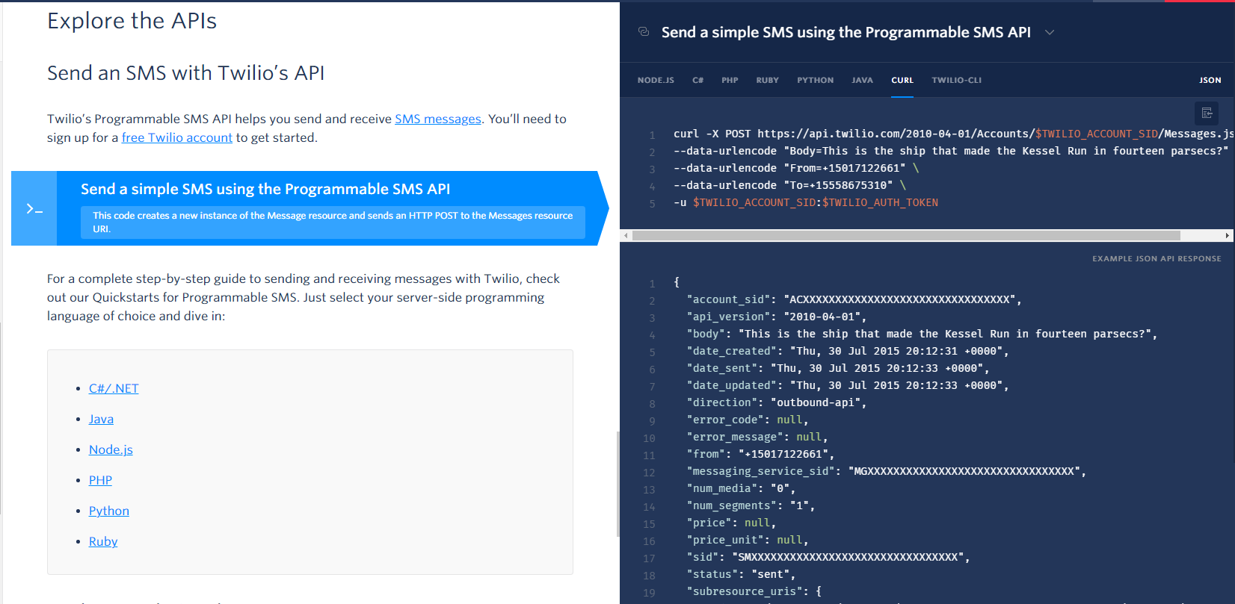
Task: Click the horizontal code scrollbar thumb
Action: click(x=906, y=236)
